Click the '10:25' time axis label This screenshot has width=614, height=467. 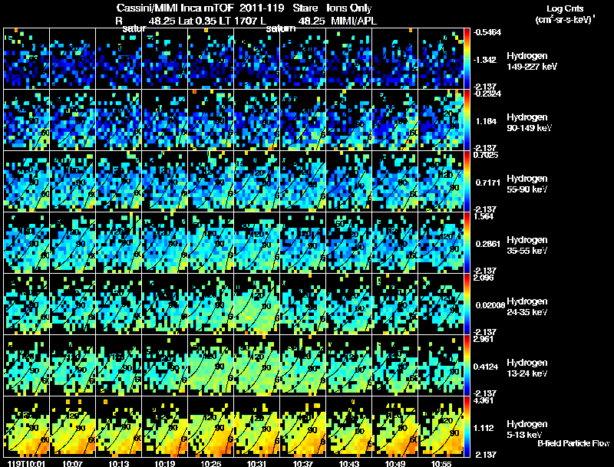210,463
